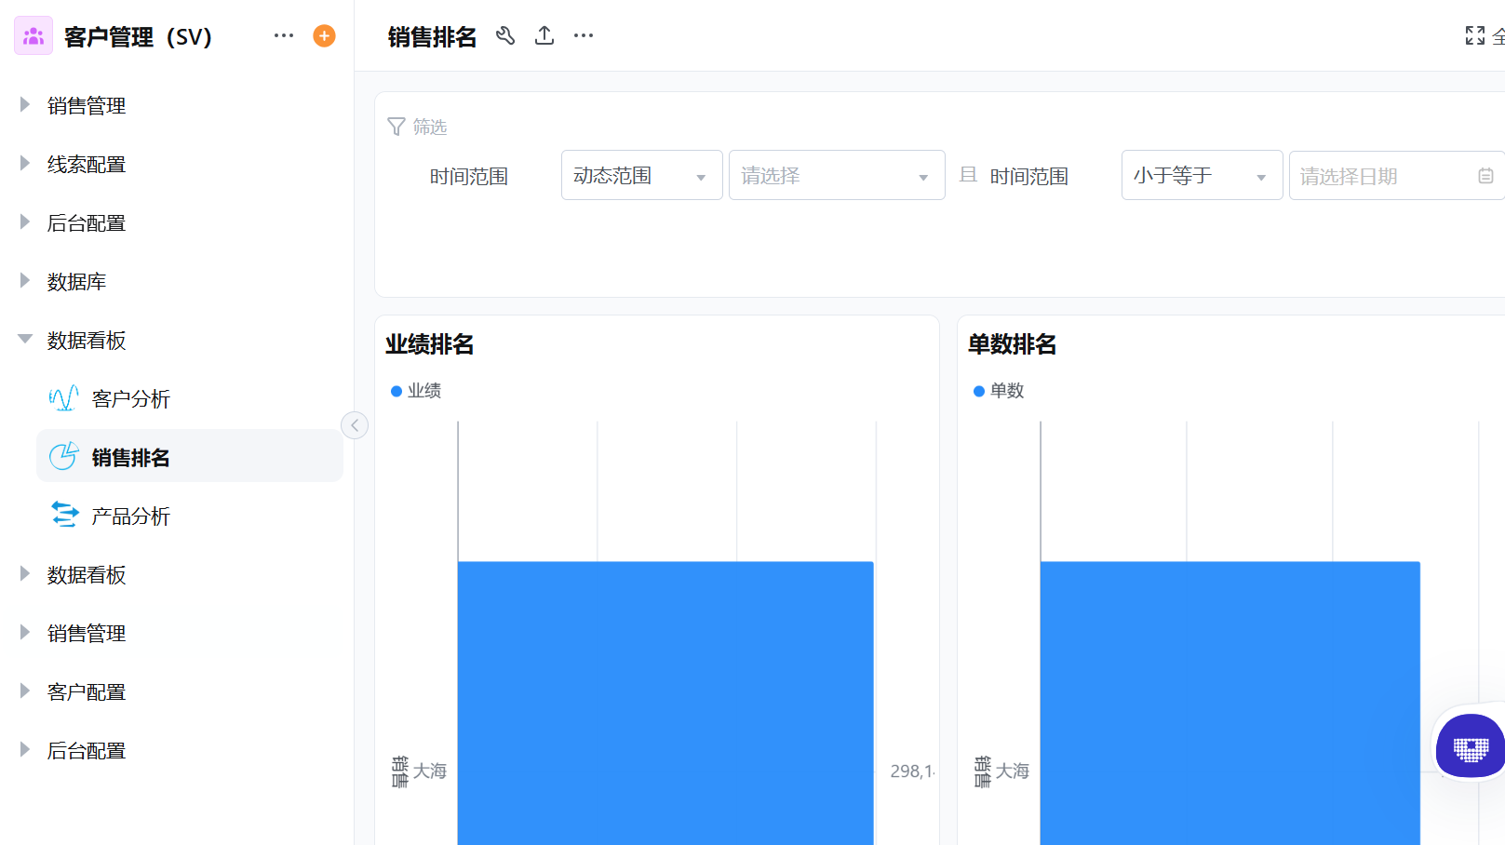Toggle the 业绩 legend in the performance chart
Viewport: 1505px width, 845px height.
416,391
